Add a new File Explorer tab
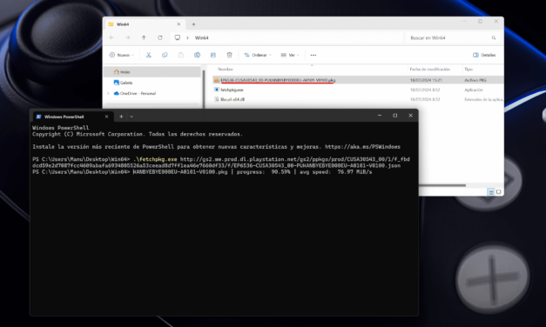The image size is (546, 327). pyautogui.click(x=193, y=24)
